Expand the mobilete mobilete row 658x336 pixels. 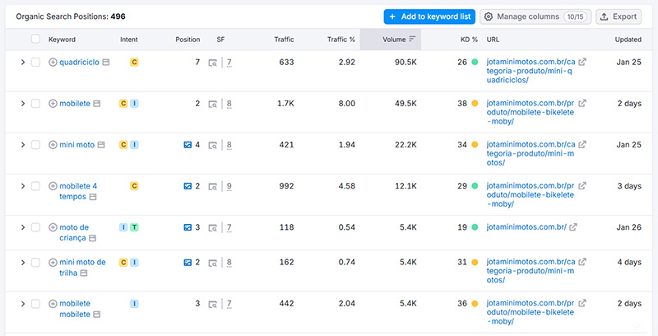tap(22, 304)
